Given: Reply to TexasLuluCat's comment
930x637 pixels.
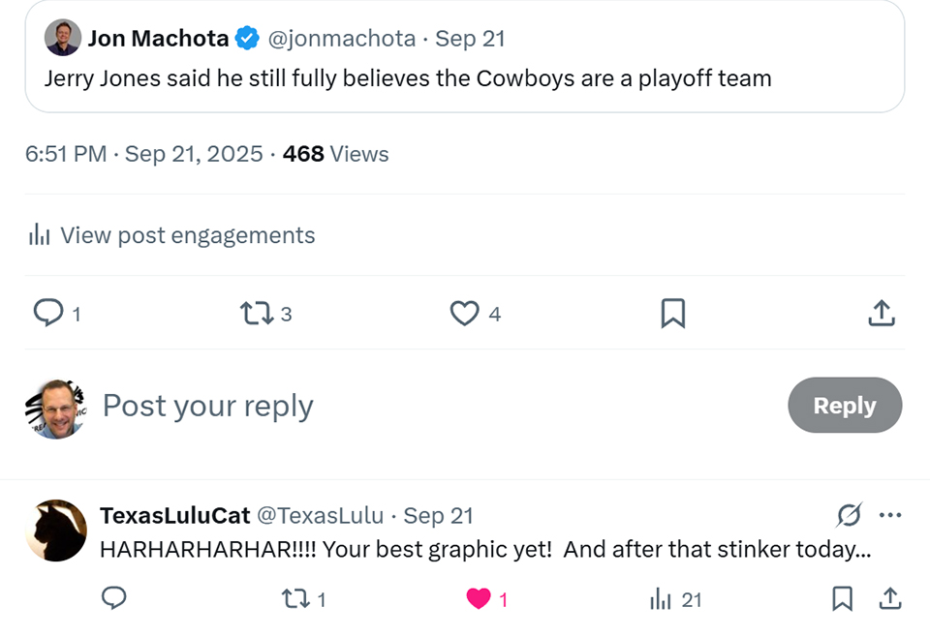Looking at the screenshot, I should (x=114, y=599).
